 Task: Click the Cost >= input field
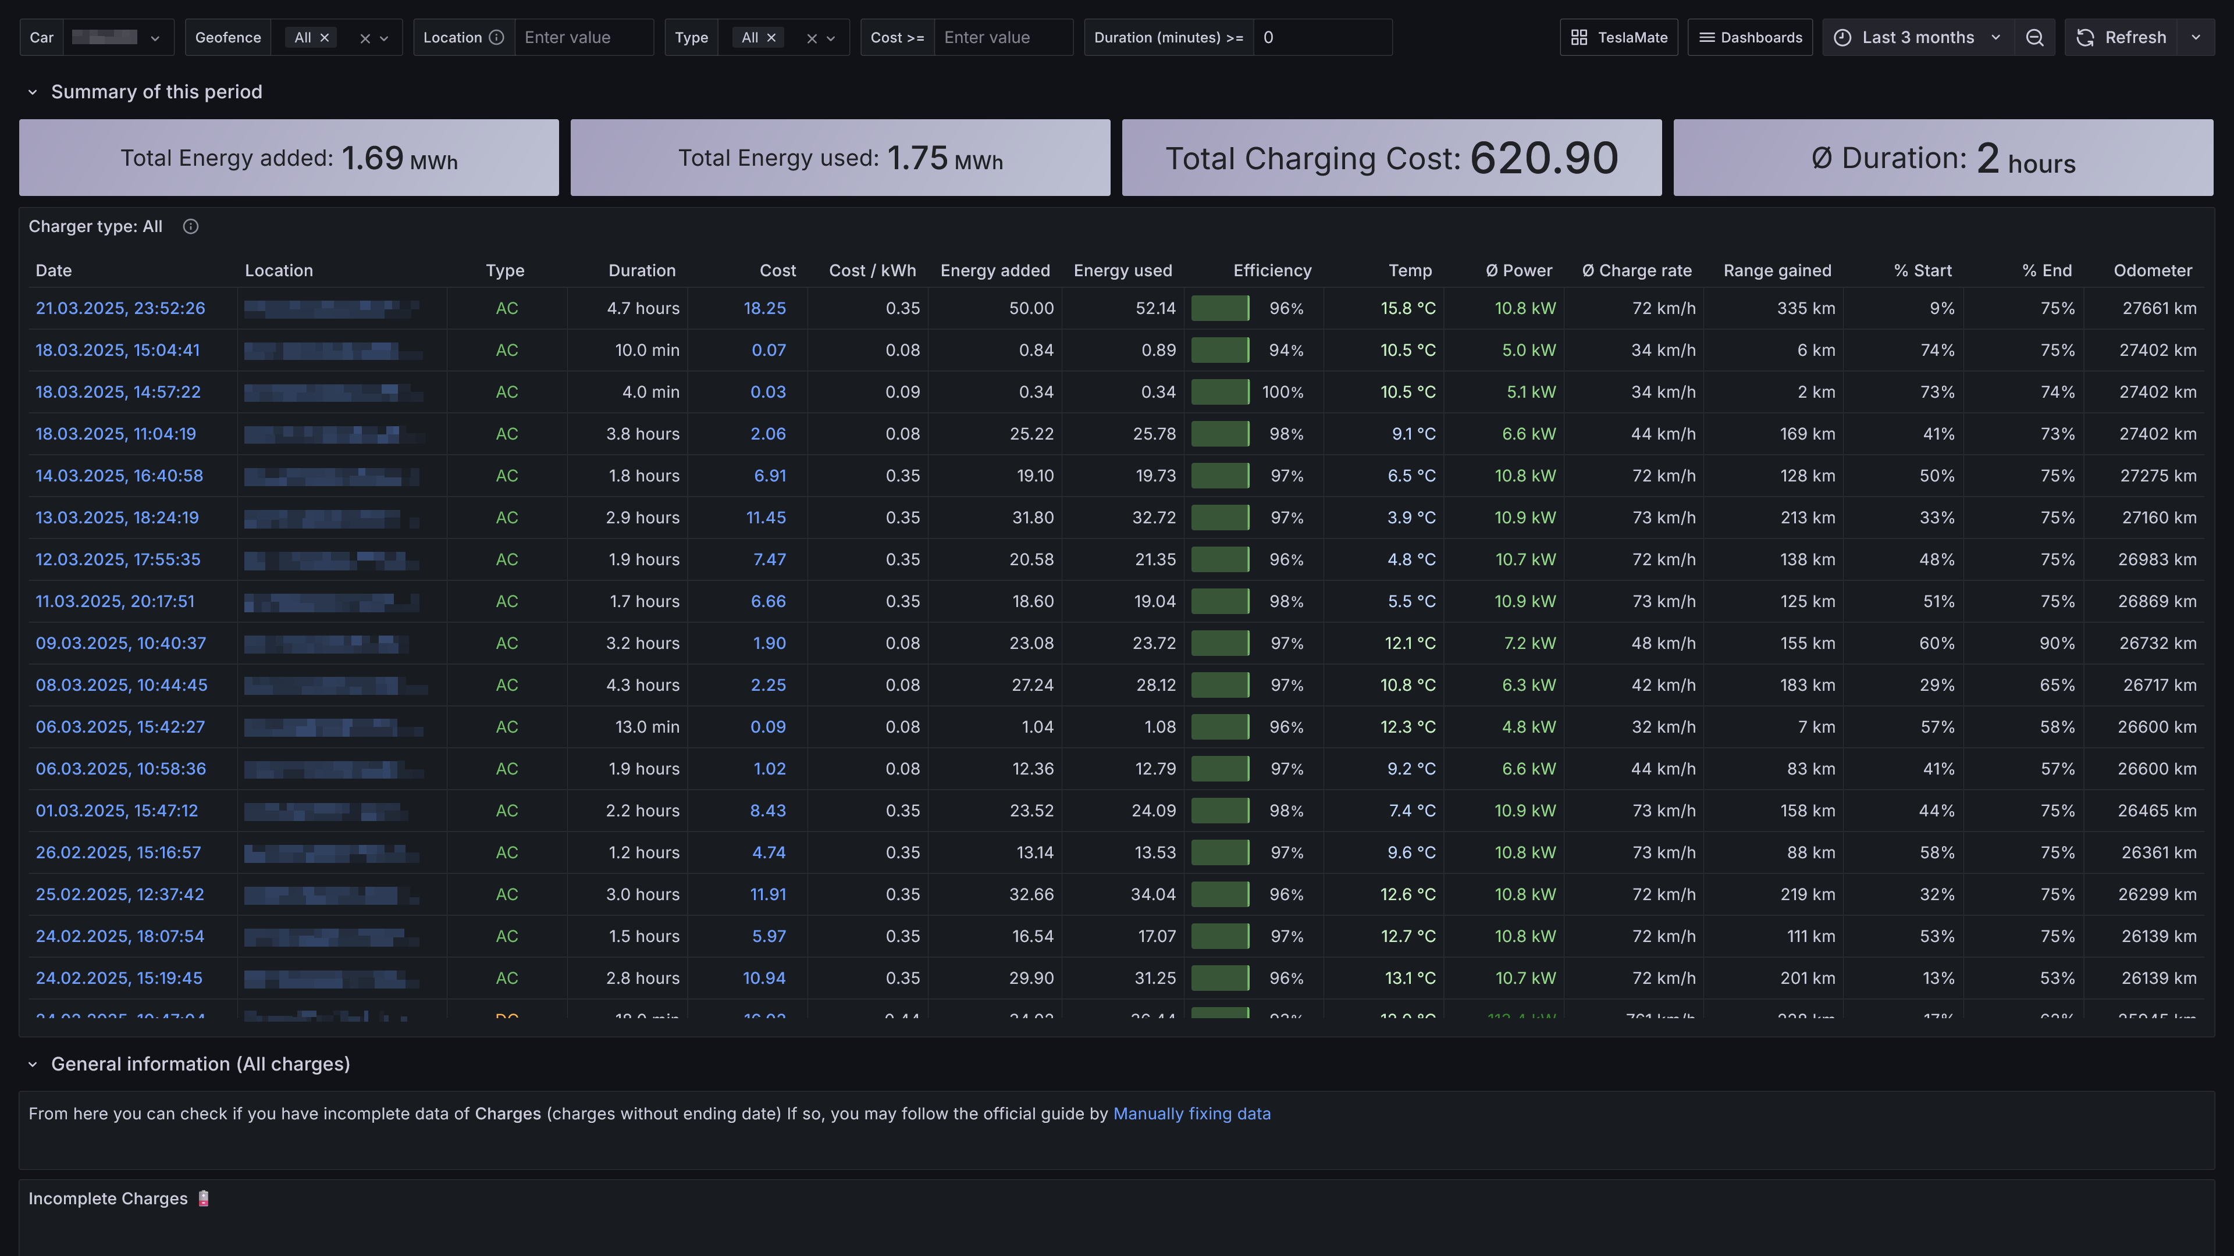coord(1002,37)
